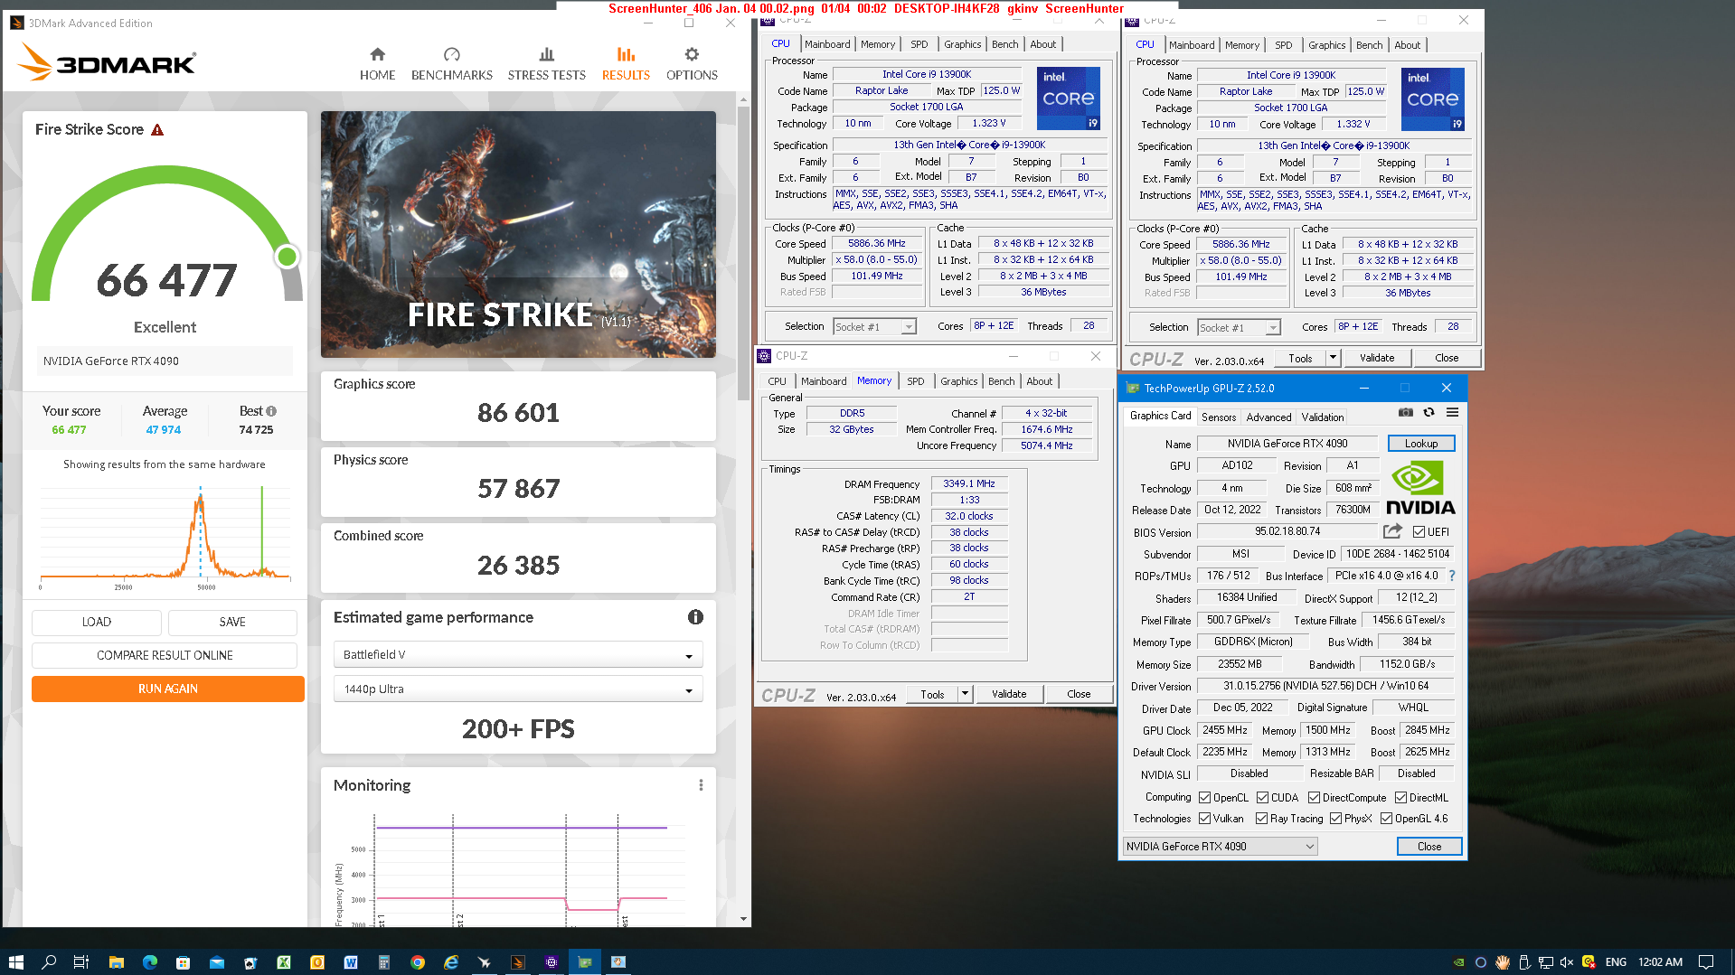Click Close button in the GPU-Z window
1735x975 pixels.
click(x=1429, y=847)
